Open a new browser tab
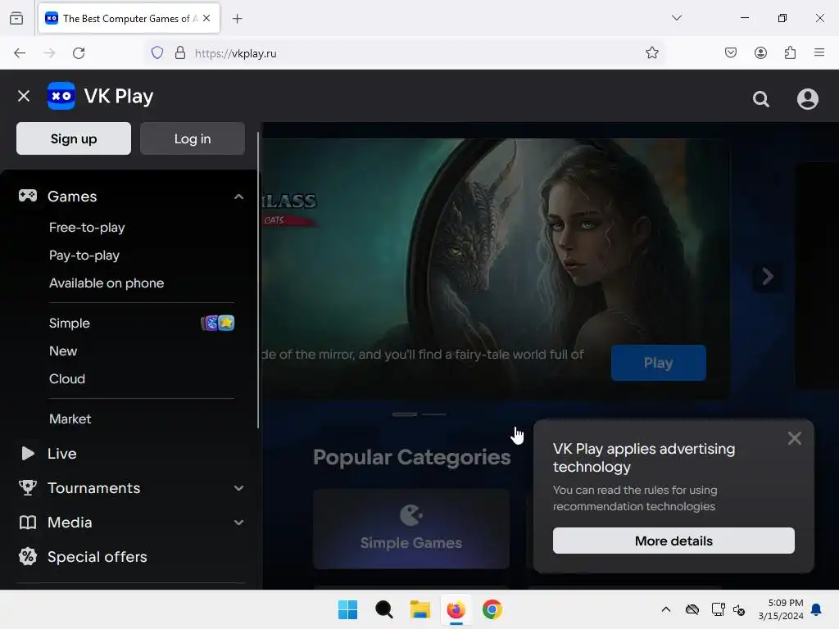 [238, 19]
